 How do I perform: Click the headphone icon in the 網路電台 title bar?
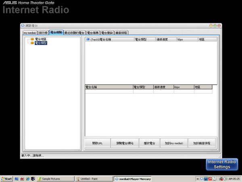coord(23,25)
